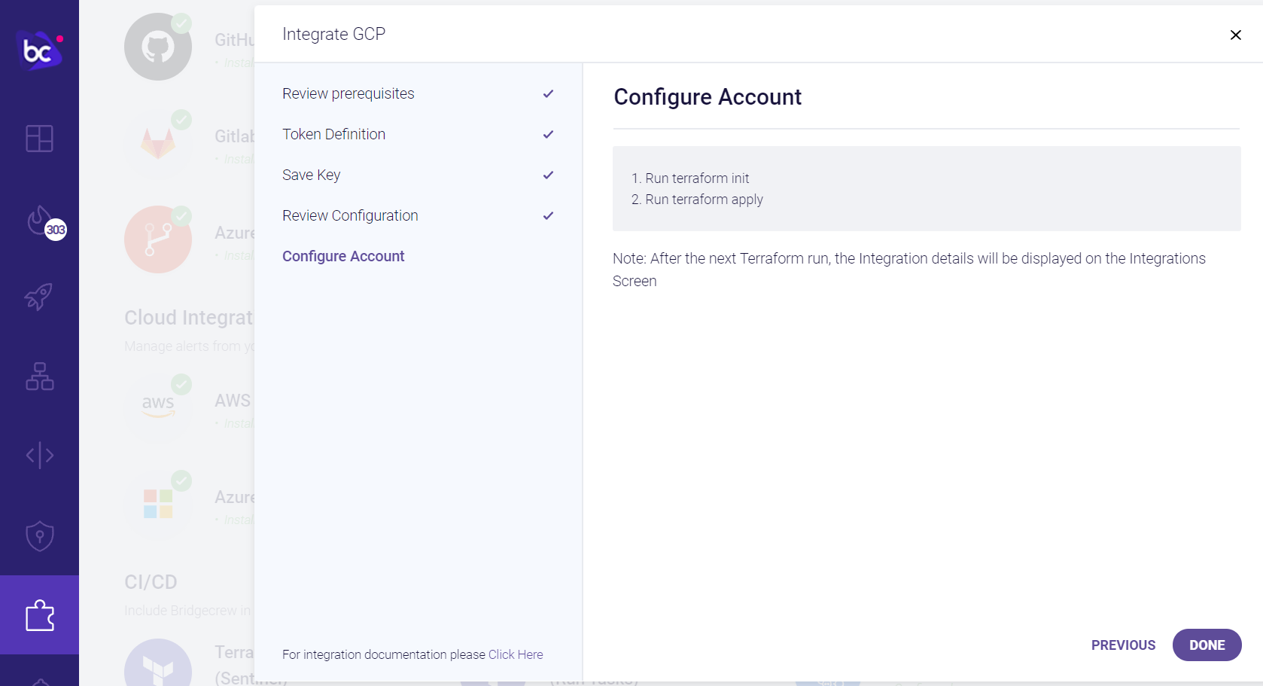Click the Gitlab integration icon behind dialog
Viewport: 1263px width, 686px height.
pyautogui.click(x=158, y=143)
